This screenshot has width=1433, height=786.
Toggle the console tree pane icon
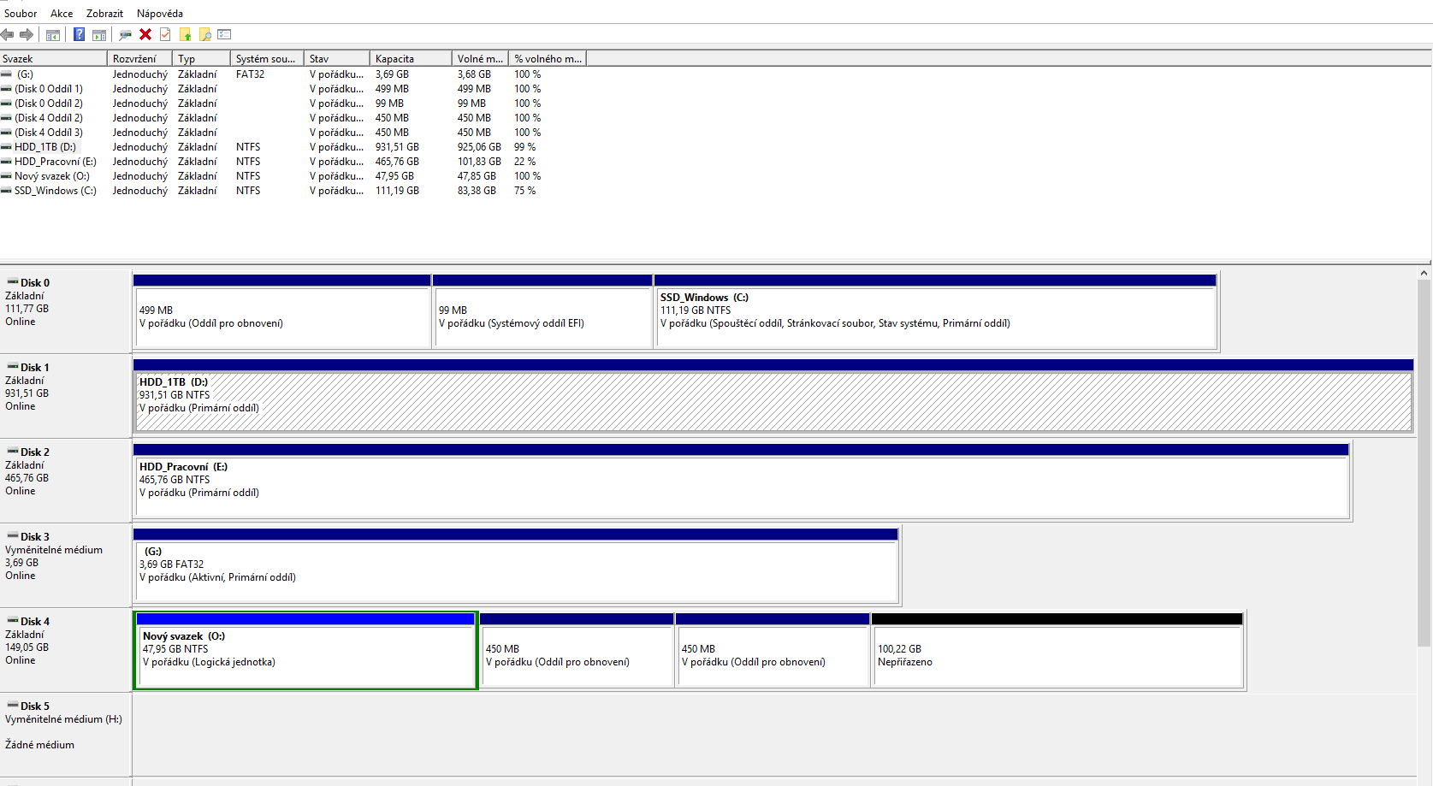(53, 34)
